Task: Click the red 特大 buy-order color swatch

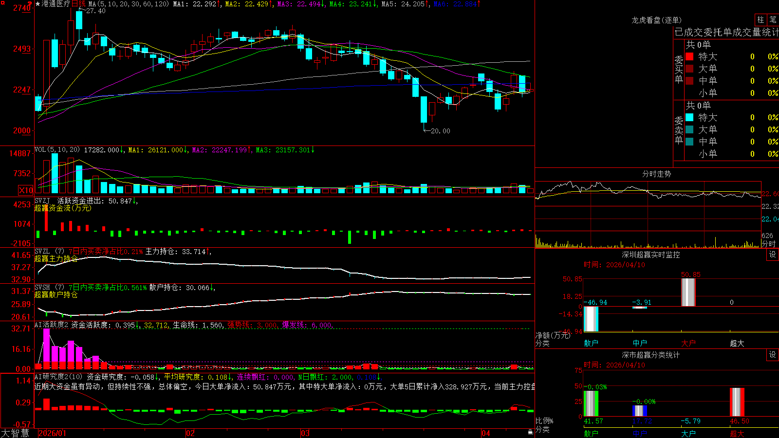Action: pyautogui.click(x=689, y=56)
